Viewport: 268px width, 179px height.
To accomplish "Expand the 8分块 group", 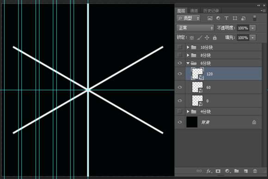I will point(188,55).
